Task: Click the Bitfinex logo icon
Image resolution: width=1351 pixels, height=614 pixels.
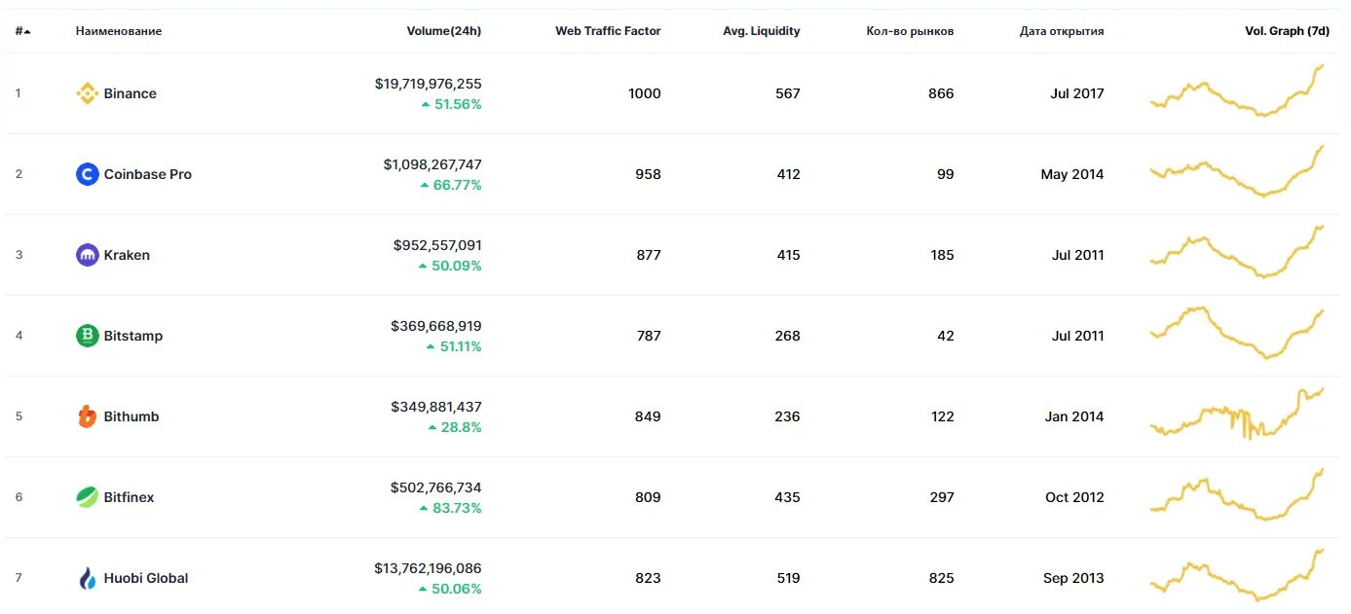Action: click(88, 497)
